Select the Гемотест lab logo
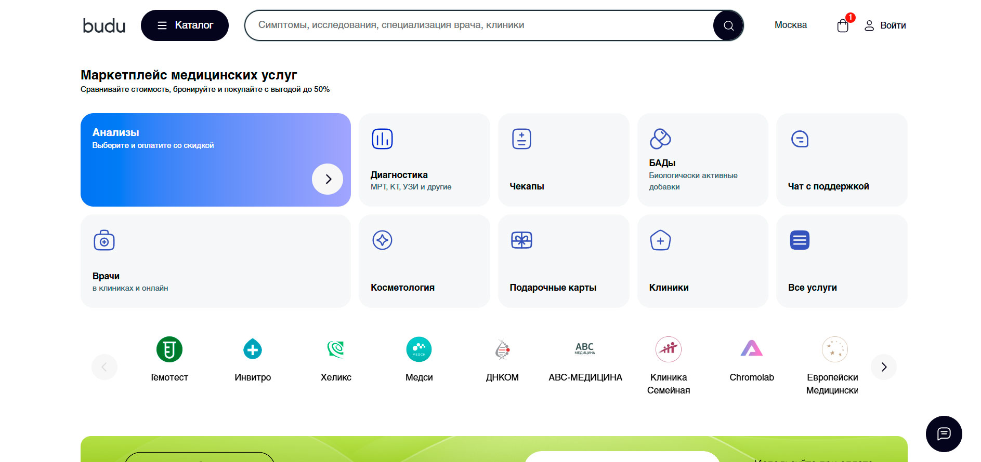981x462 pixels. click(x=169, y=349)
